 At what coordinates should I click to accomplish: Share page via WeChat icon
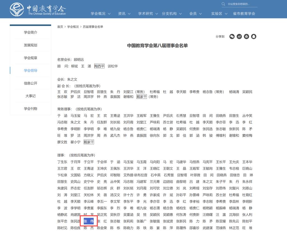point(232,36)
